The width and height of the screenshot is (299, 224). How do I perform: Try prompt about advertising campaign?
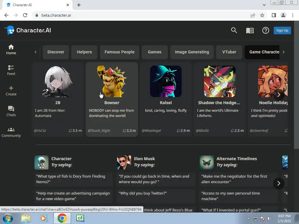(74, 196)
